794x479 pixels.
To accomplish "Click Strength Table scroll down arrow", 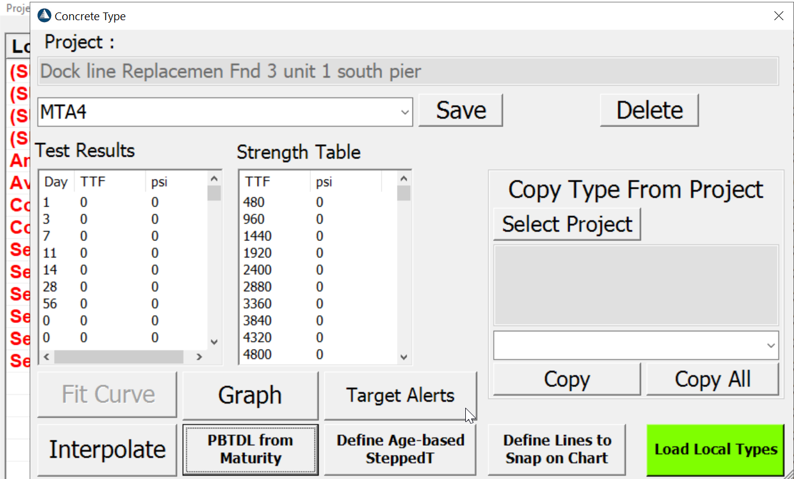I will (x=404, y=357).
